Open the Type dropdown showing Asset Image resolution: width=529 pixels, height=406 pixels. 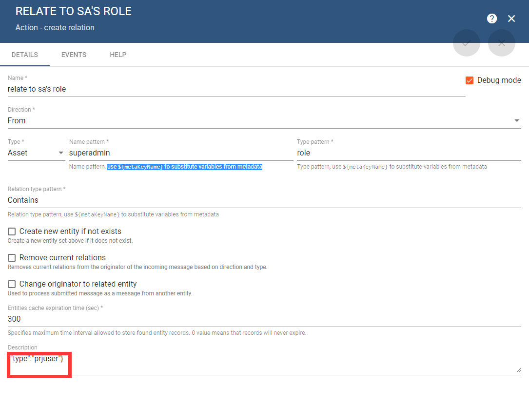tap(29, 153)
